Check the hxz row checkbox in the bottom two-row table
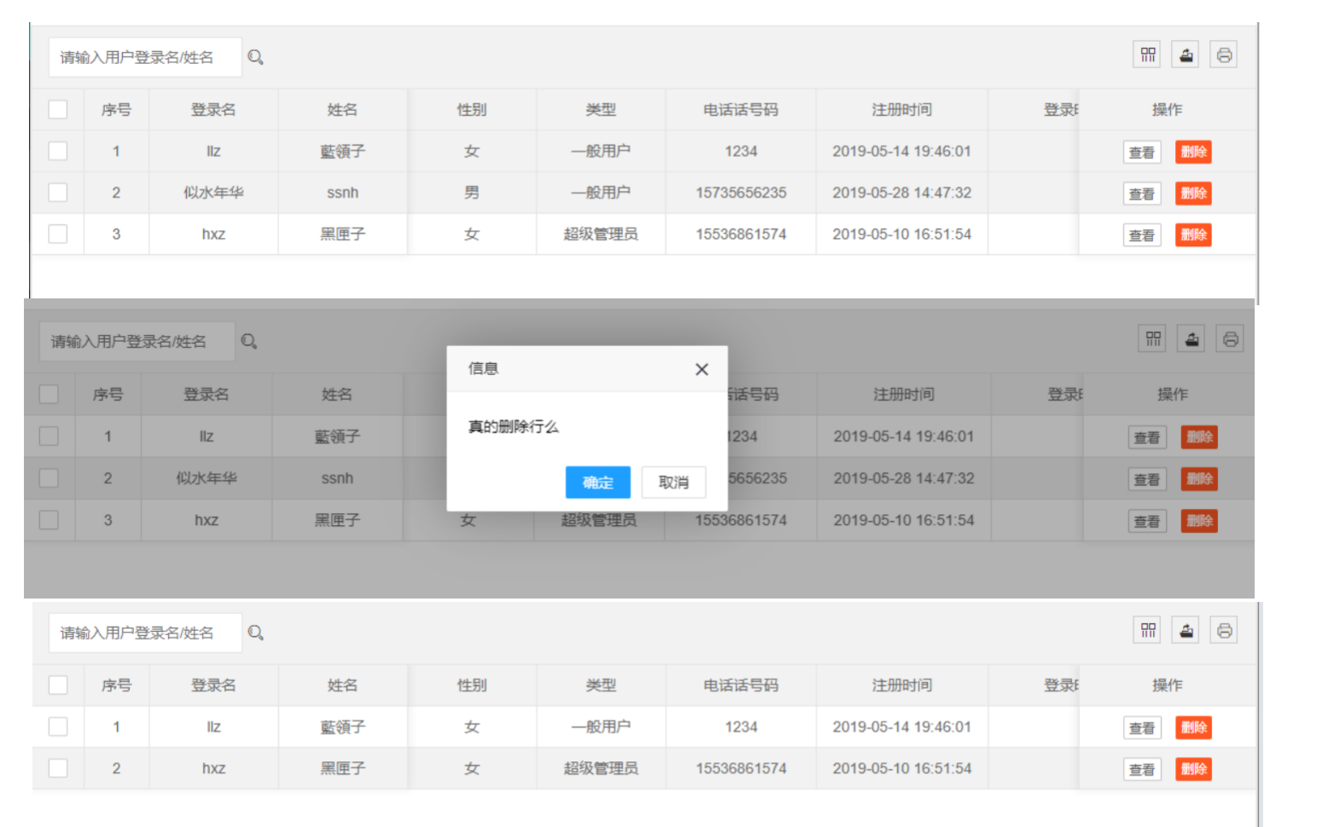 pos(58,768)
